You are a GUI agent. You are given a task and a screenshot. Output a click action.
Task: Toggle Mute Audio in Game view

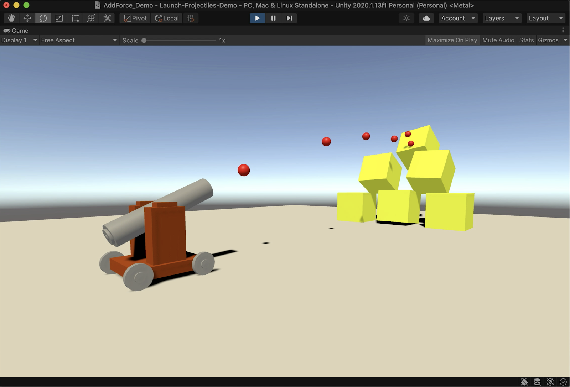pos(498,40)
